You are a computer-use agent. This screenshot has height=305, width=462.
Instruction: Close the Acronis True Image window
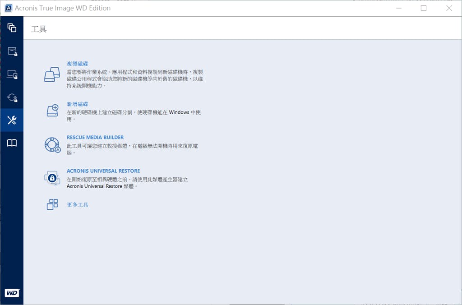click(449, 8)
